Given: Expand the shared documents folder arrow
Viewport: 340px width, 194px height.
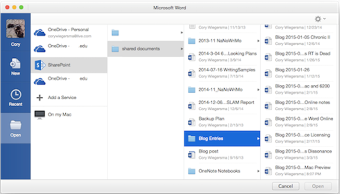Looking at the screenshot, I should [181, 49].
